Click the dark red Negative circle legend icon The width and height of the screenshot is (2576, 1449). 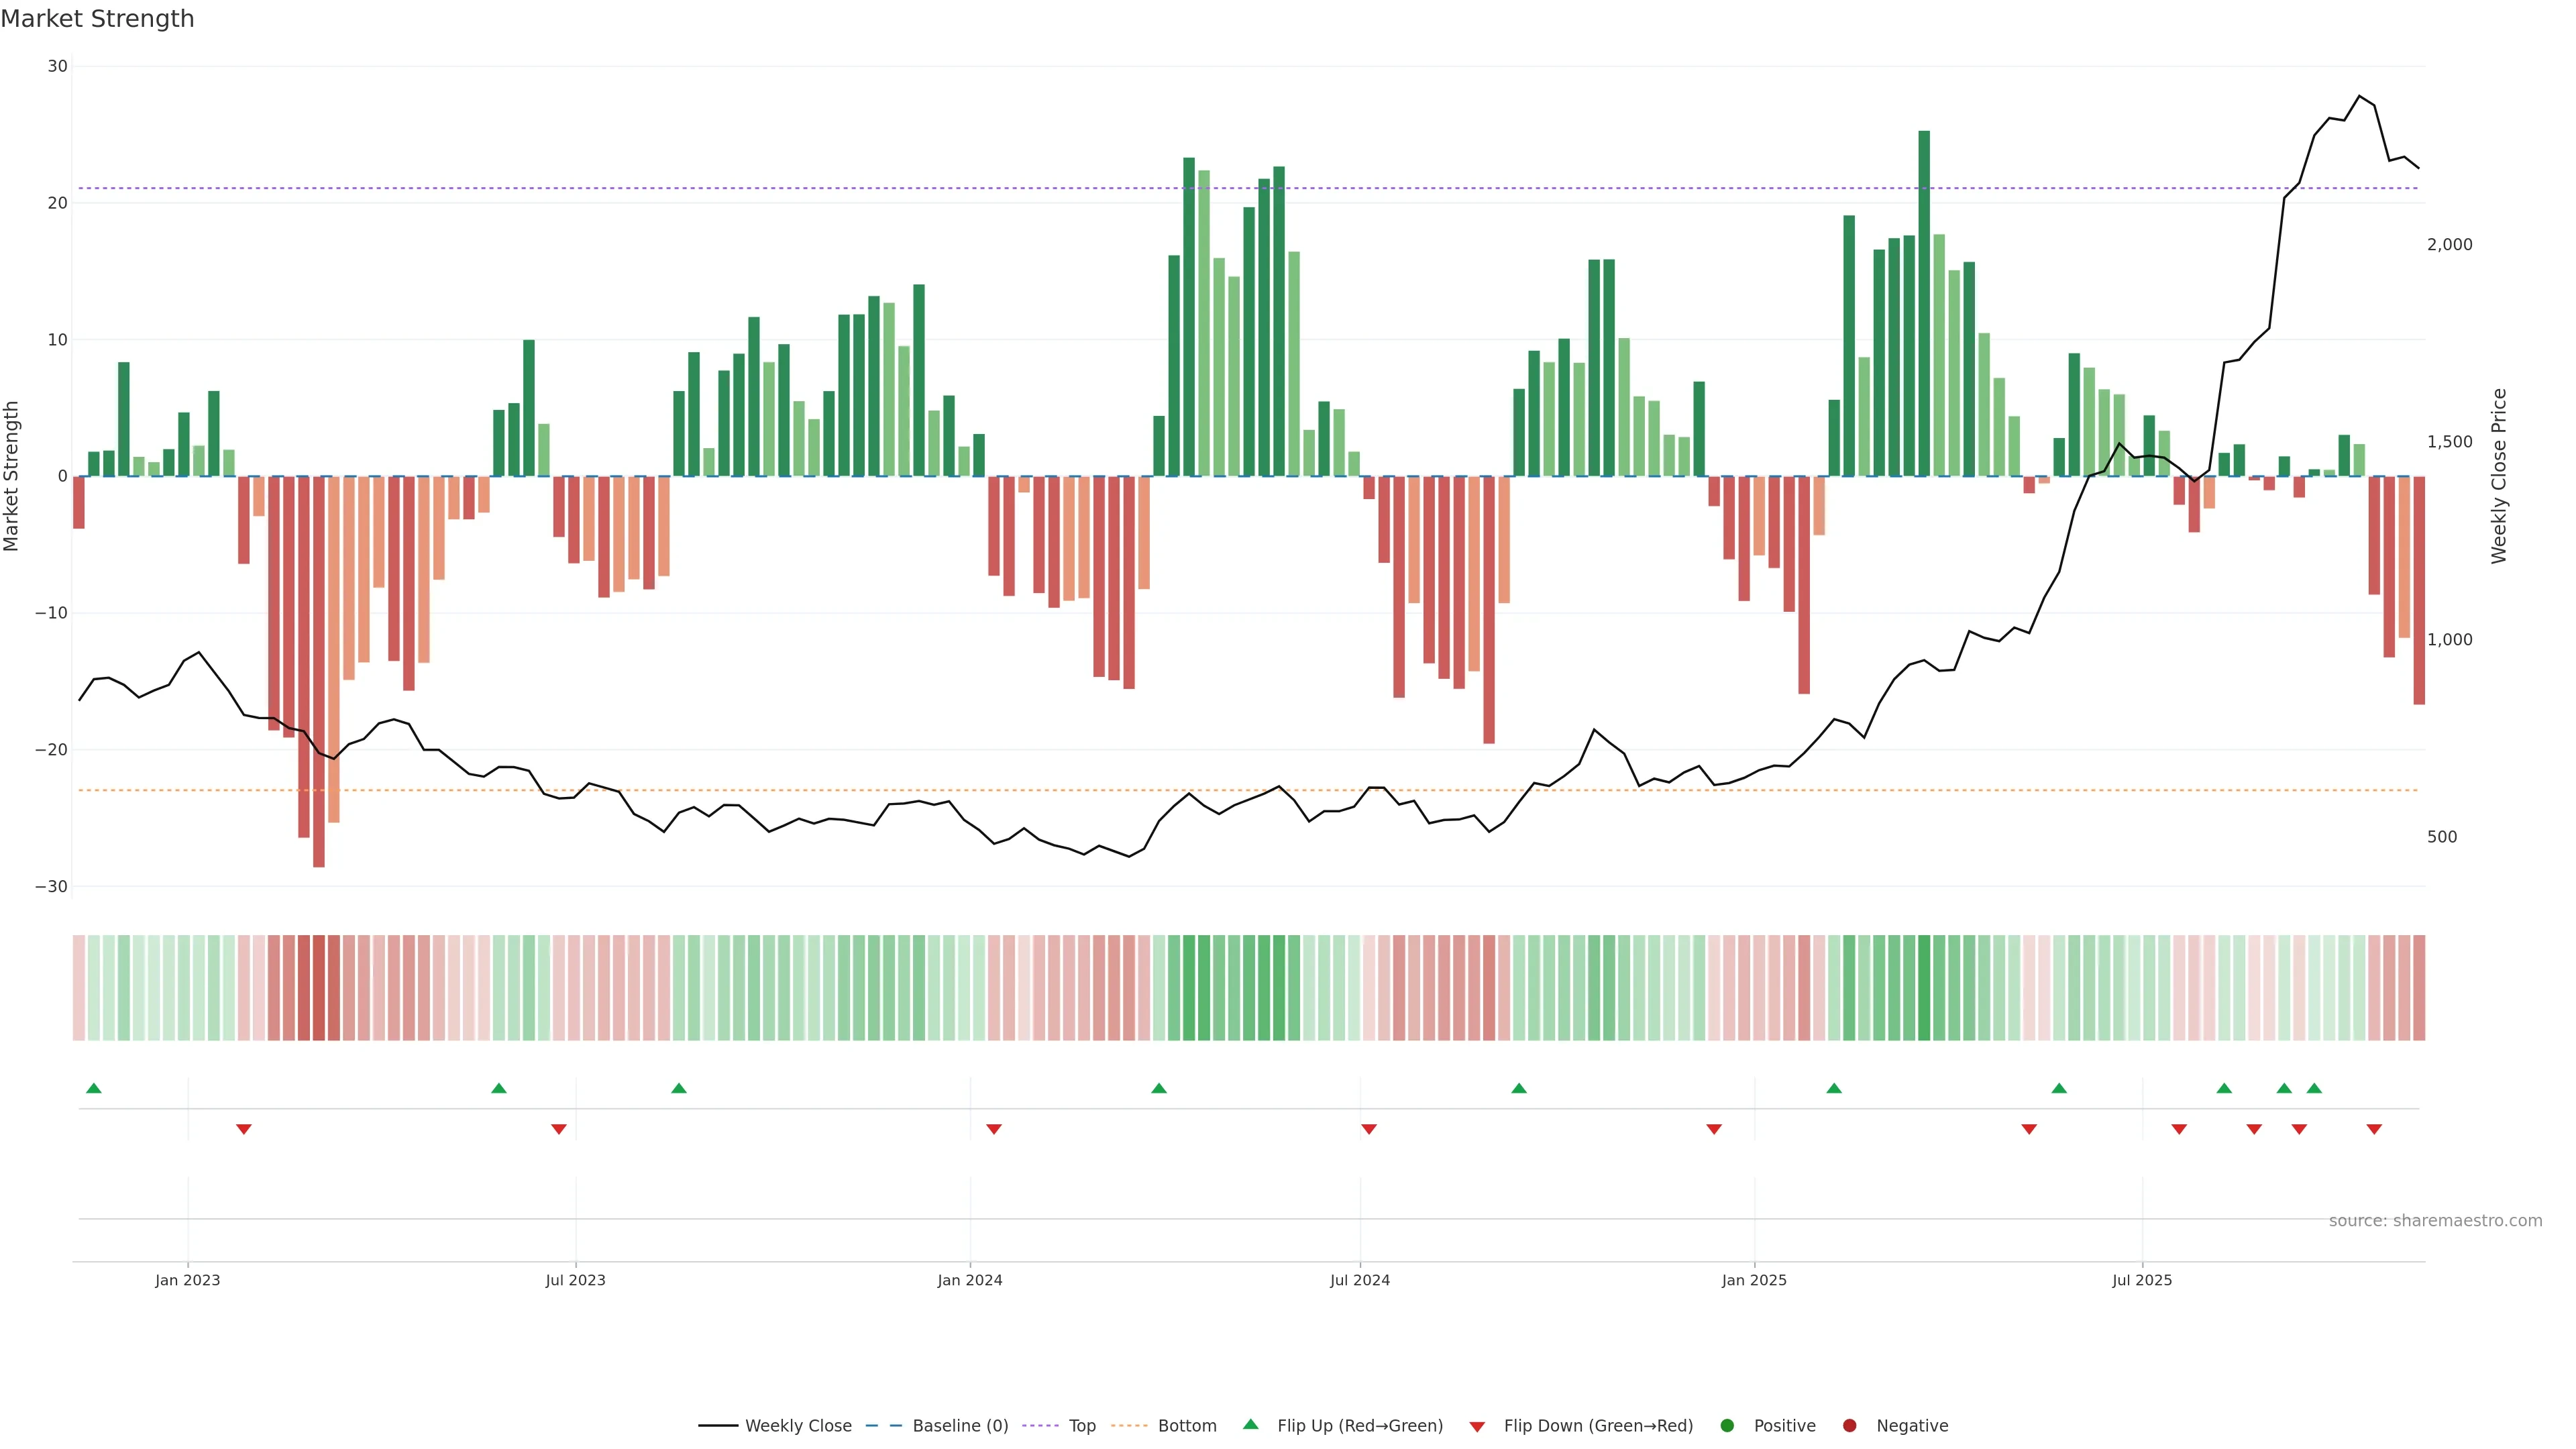1849,1425
